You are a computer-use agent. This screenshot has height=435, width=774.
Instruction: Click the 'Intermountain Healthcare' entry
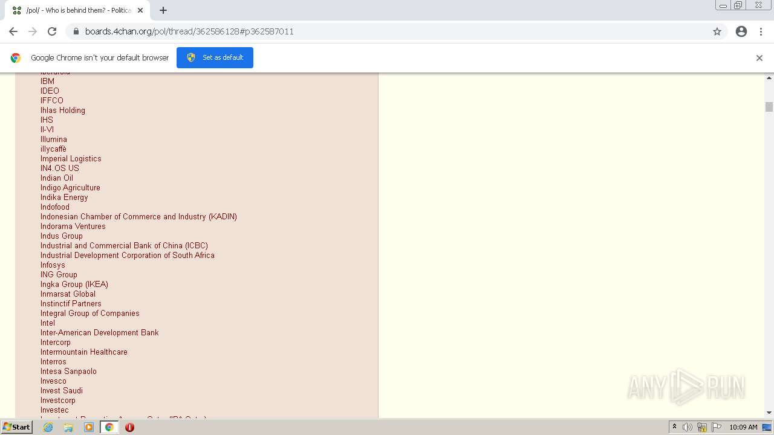[x=84, y=352]
